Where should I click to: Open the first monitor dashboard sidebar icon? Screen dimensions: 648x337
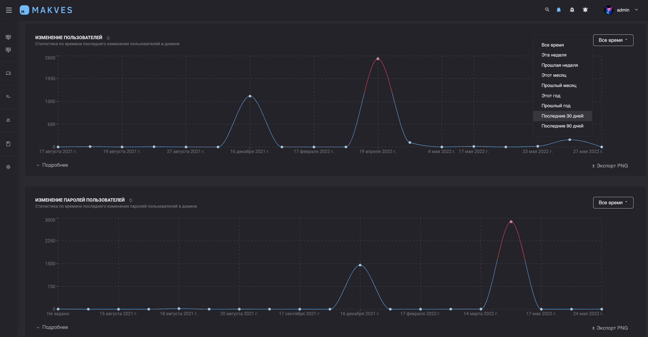(x=8, y=37)
